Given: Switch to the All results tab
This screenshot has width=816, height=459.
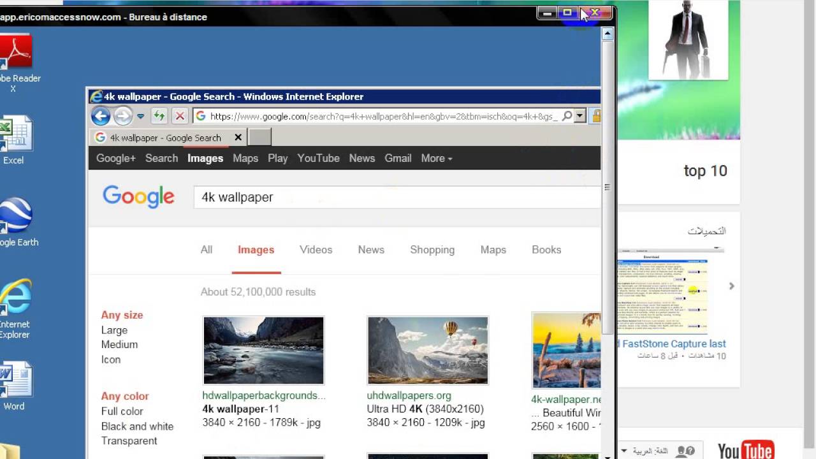Looking at the screenshot, I should click(x=207, y=250).
